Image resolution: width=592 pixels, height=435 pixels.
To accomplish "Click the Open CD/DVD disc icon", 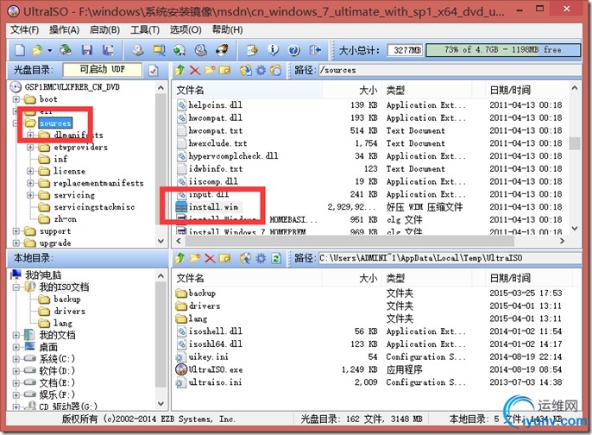I will tap(66, 50).
